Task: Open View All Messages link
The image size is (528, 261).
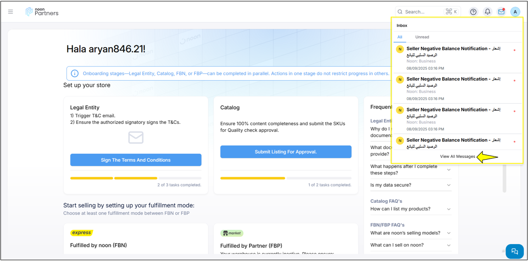Action: pos(457,156)
